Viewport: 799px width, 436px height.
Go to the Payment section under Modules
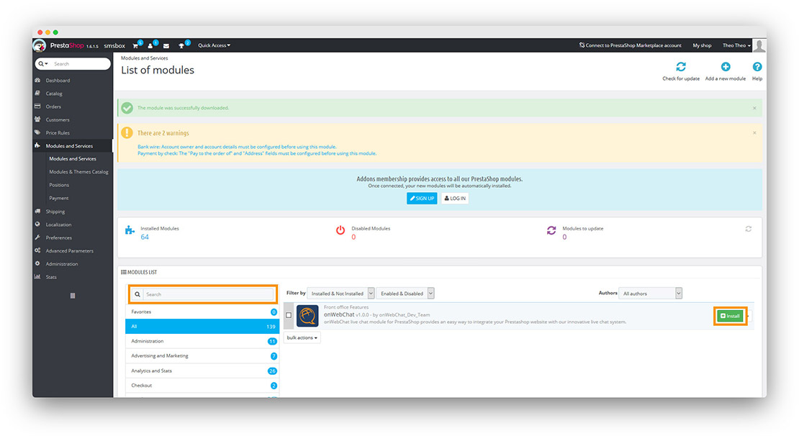tap(59, 198)
